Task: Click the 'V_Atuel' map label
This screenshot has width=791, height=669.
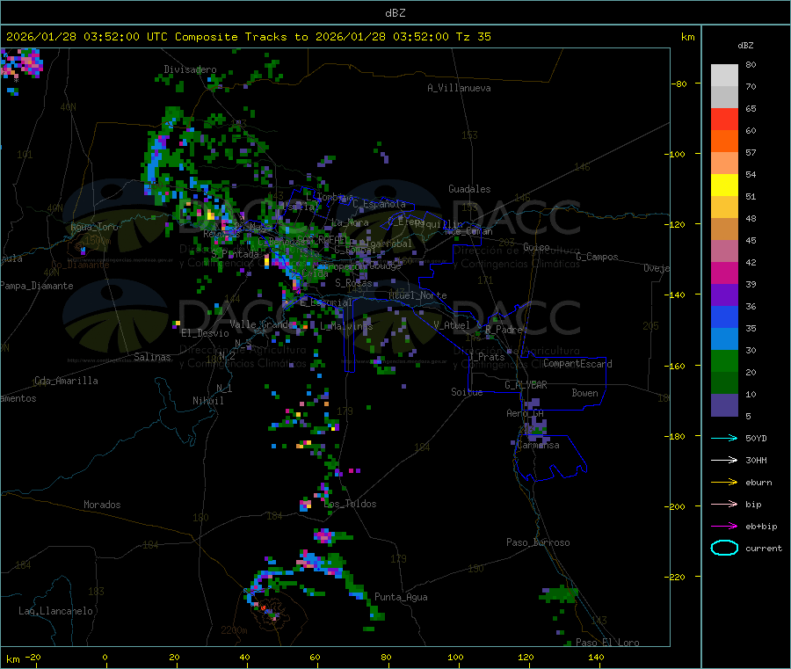Action: (x=452, y=325)
